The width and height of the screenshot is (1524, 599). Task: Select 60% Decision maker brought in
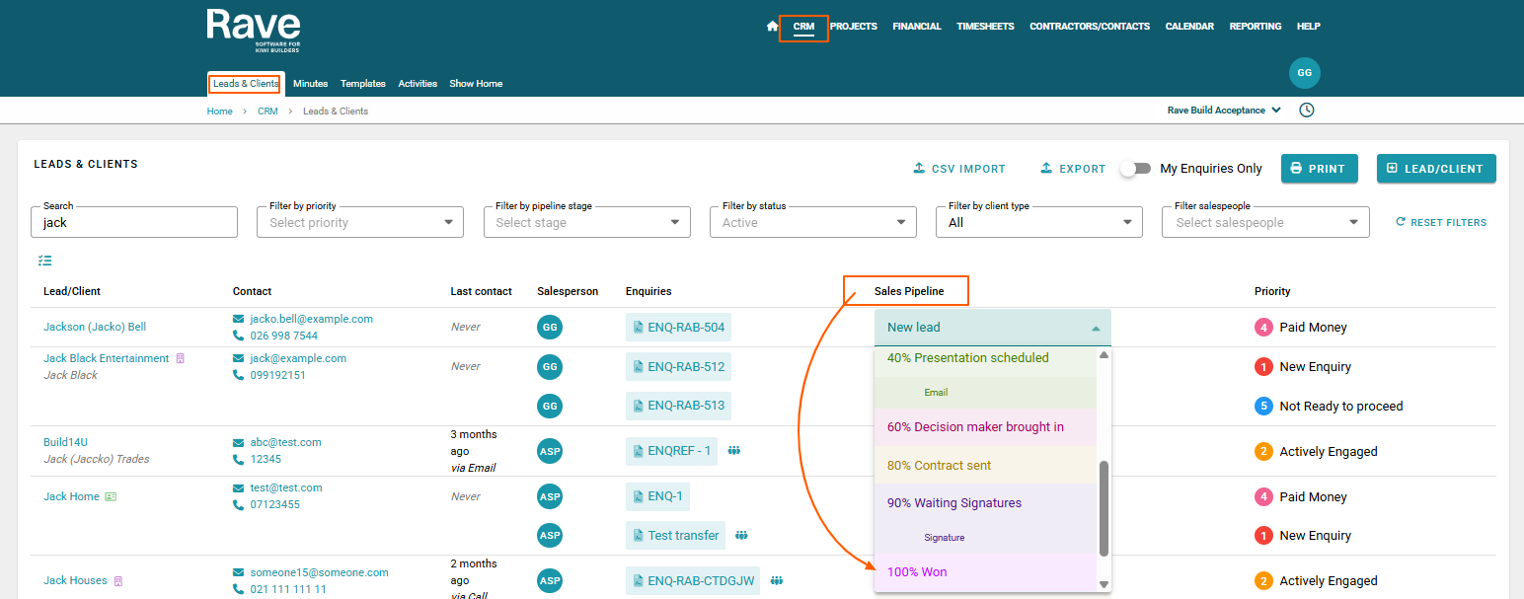985,427
